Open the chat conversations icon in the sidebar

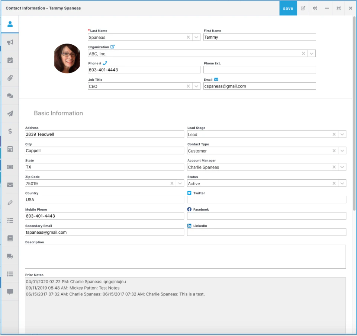tap(10, 96)
